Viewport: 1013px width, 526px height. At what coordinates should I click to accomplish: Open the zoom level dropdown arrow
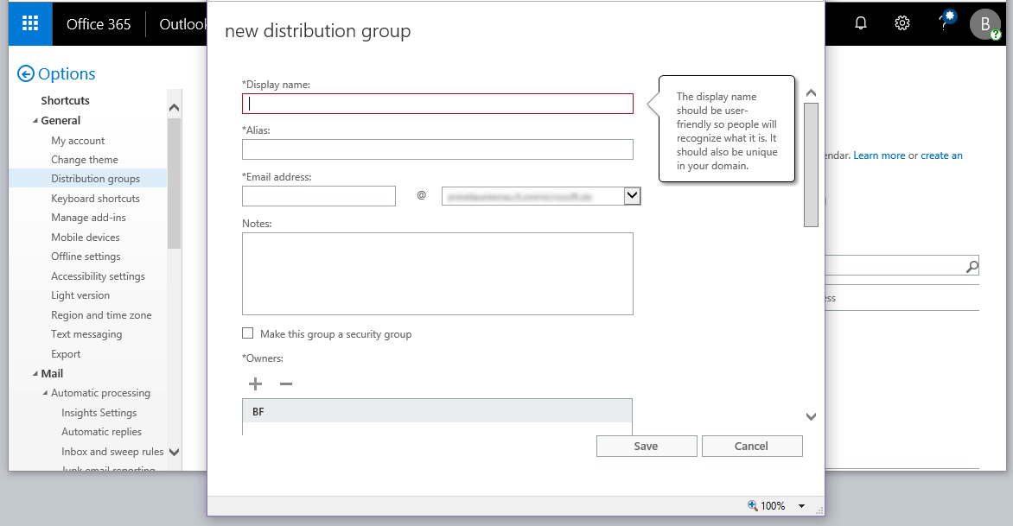802,506
